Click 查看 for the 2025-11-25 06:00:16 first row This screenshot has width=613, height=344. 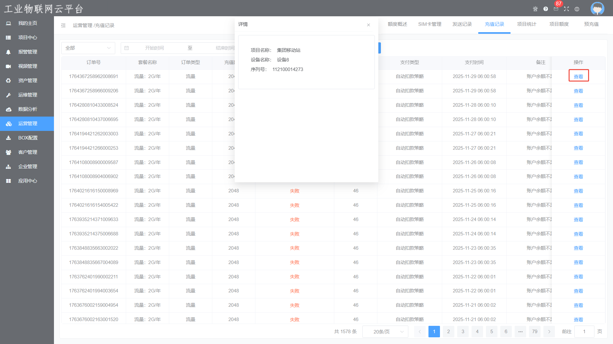click(578, 191)
